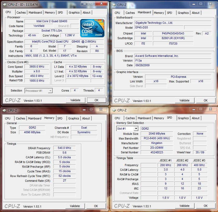Click Row Refresh Cycle Time 52 clocks
This screenshot has height=212, width=218.
(65, 176)
